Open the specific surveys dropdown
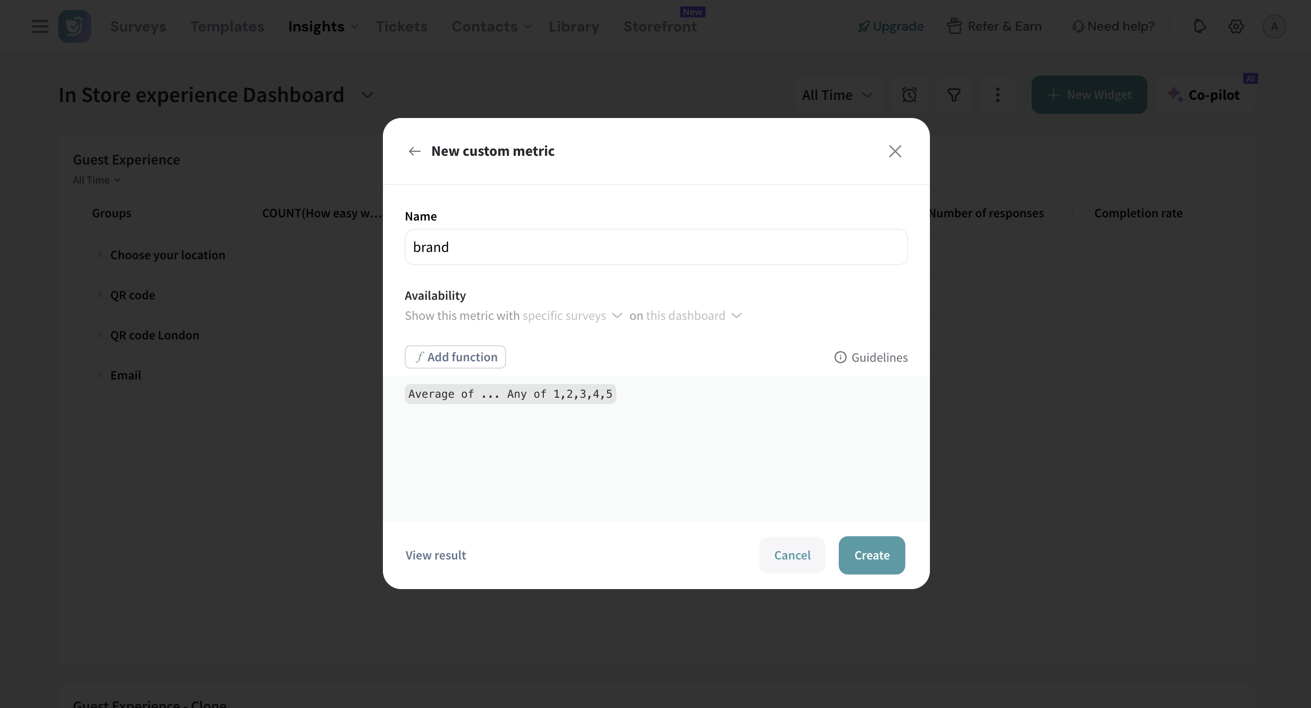The image size is (1311, 708). [x=572, y=316]
